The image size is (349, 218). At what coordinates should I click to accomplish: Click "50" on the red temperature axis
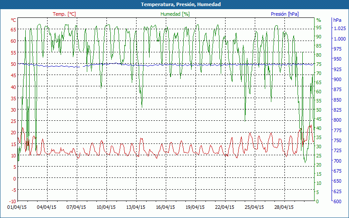tap(14, 64)
